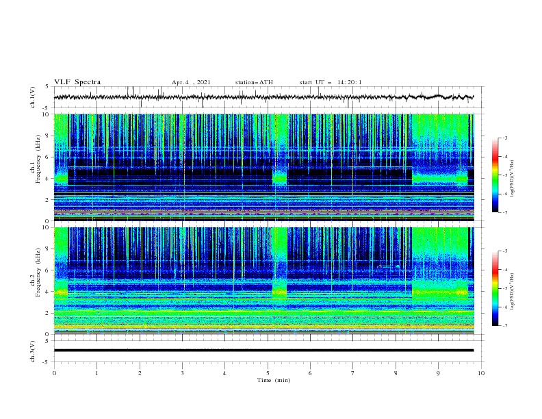Click time axis tick label "2"
542x419 pixels.
pos(140,373)
